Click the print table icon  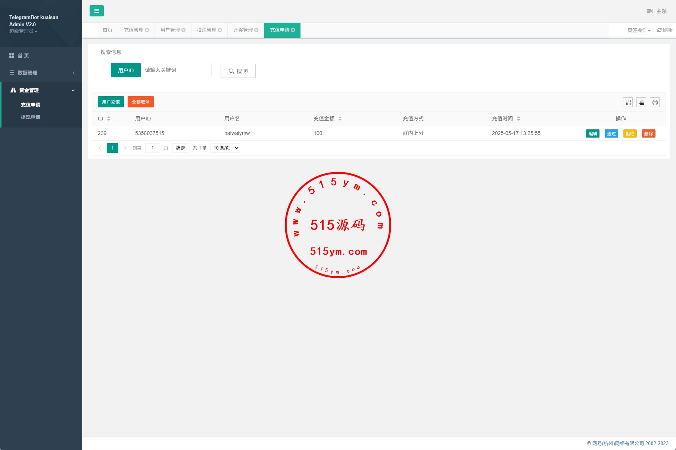(655, 102)
